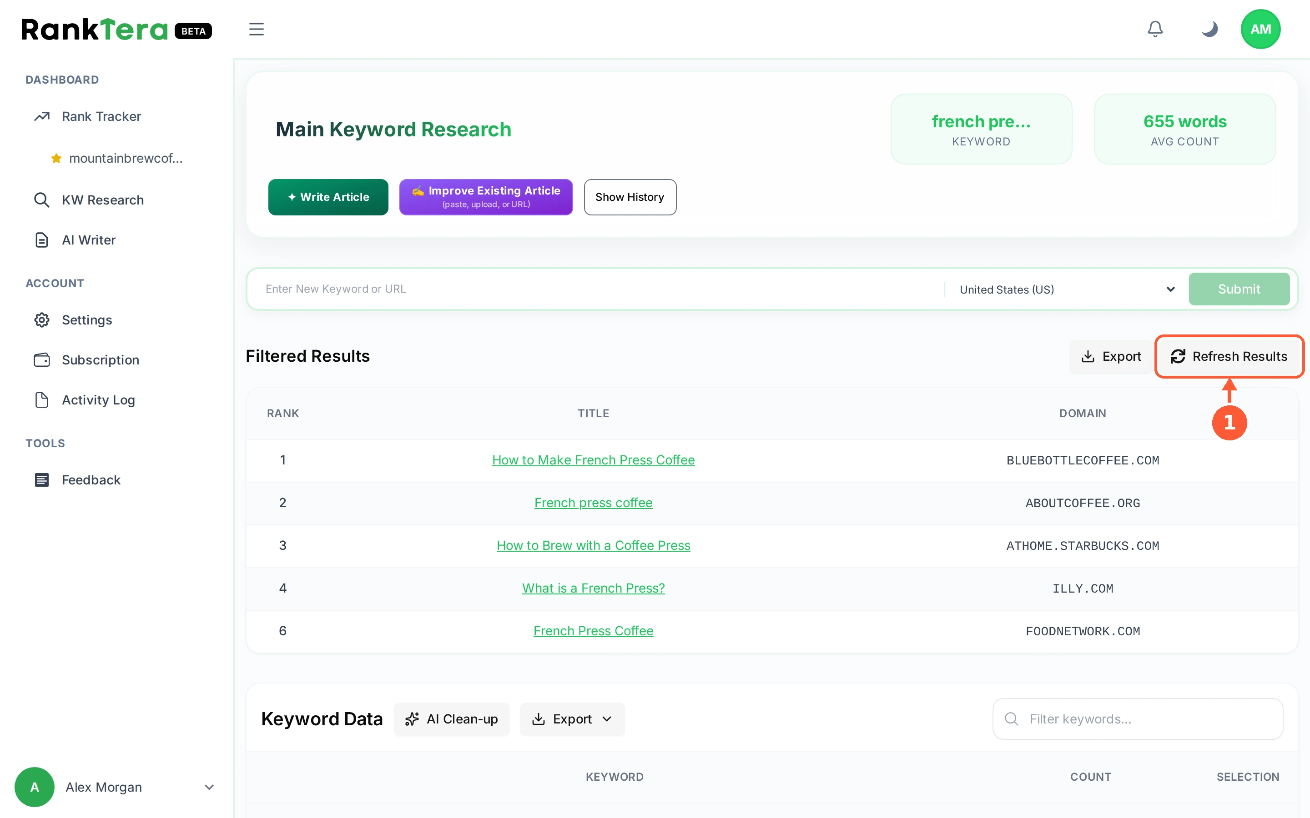Click the Submit button
1310x818 pixels.
1239,289
